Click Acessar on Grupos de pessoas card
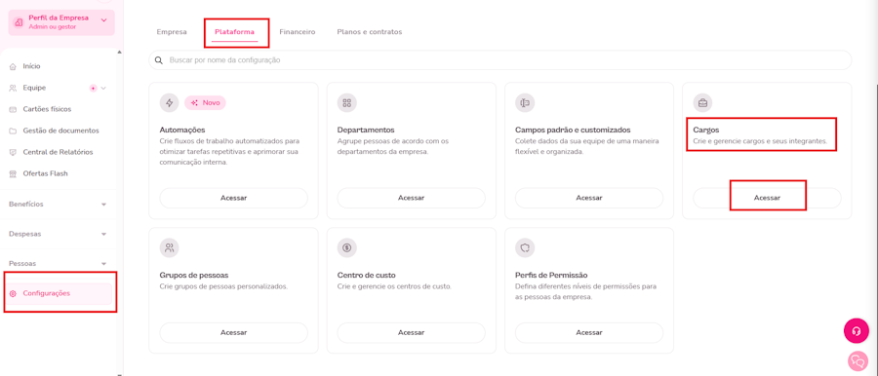The image size is (878, 376). (x=233, y=332)
